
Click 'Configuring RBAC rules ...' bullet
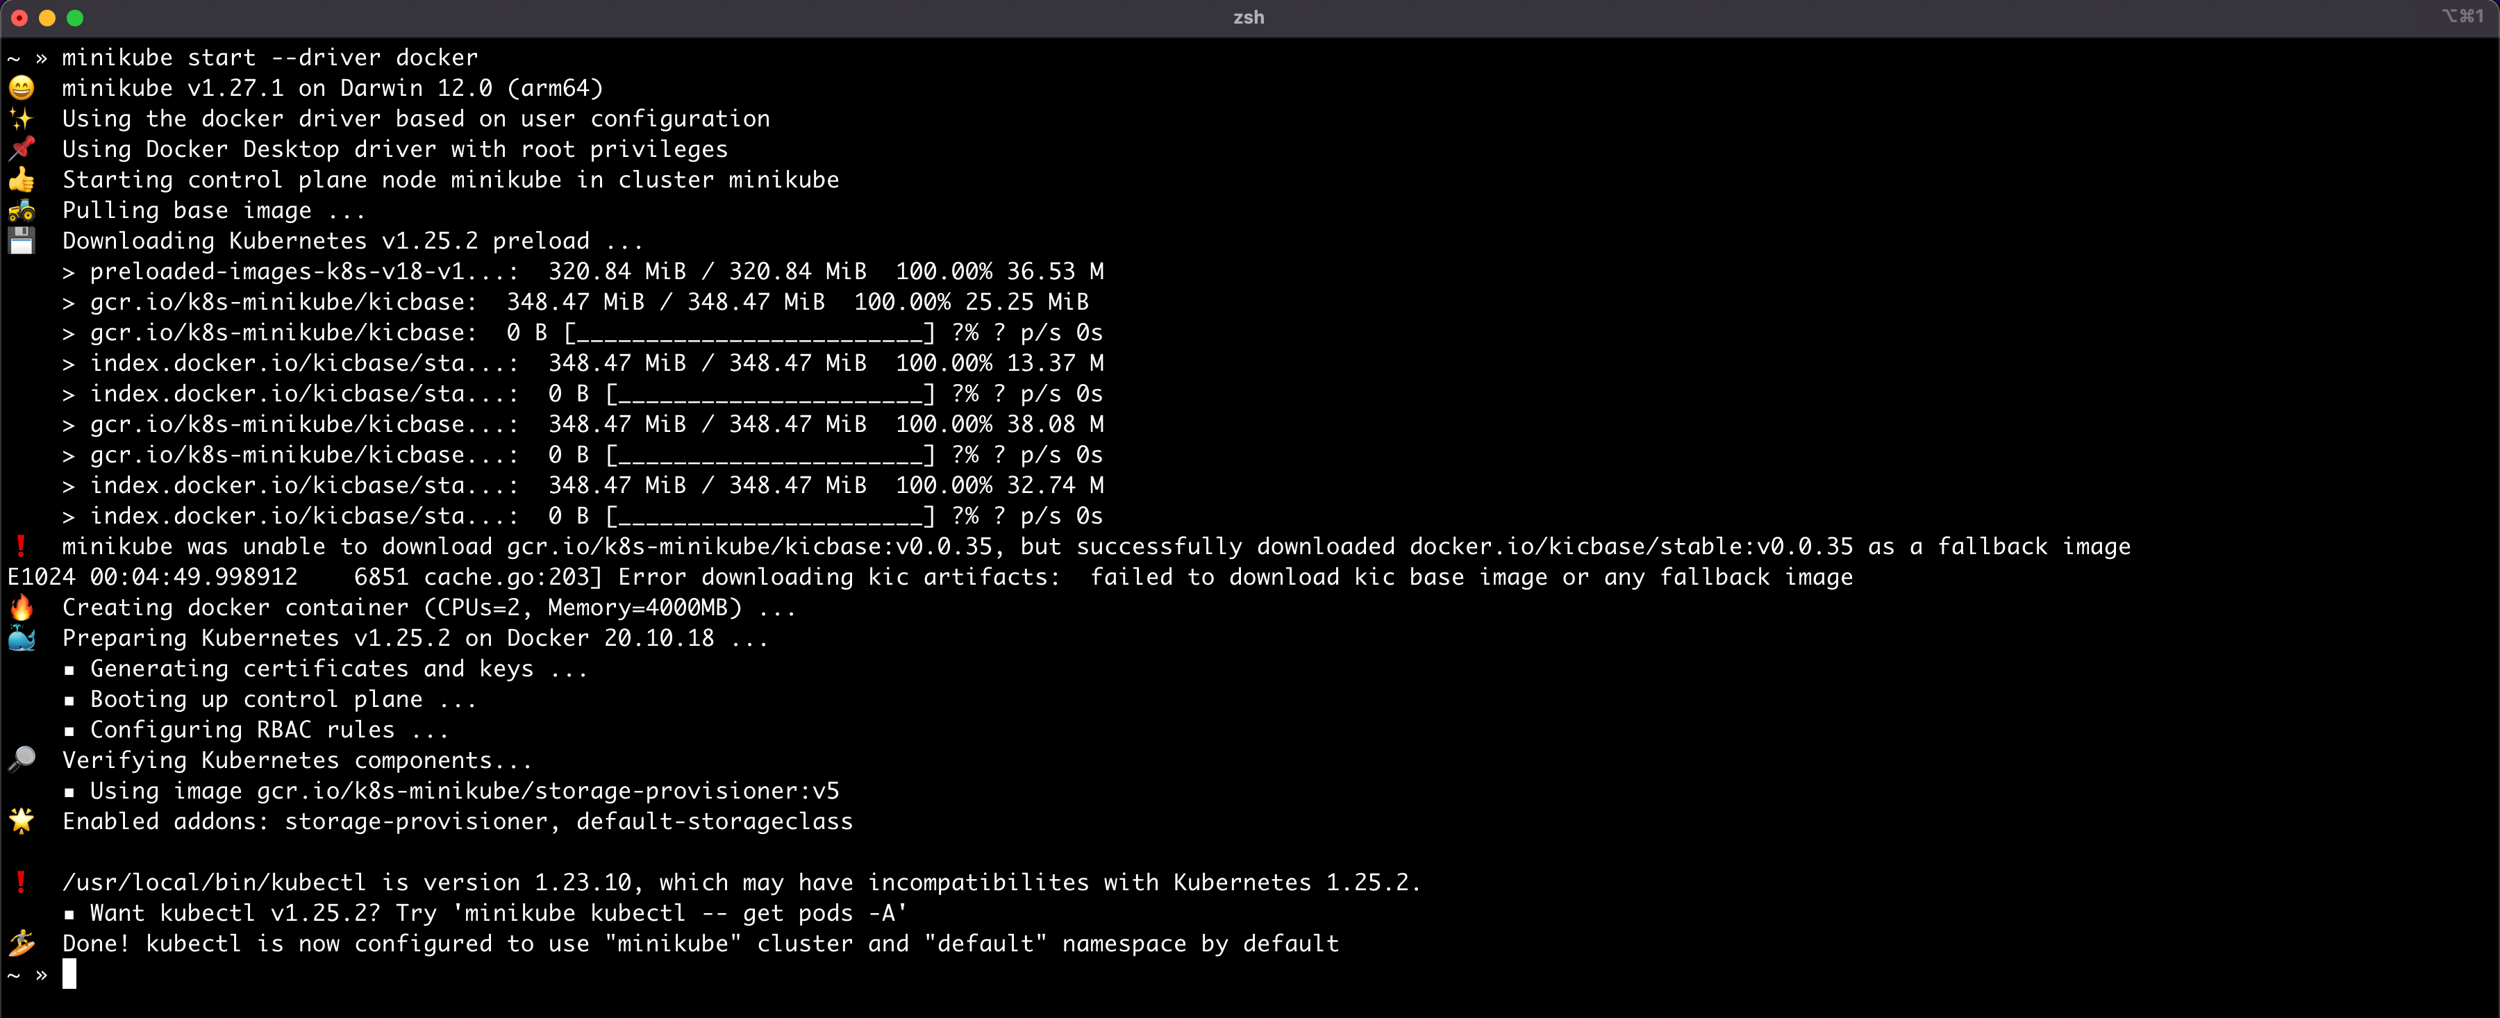(x=270, y=730)
